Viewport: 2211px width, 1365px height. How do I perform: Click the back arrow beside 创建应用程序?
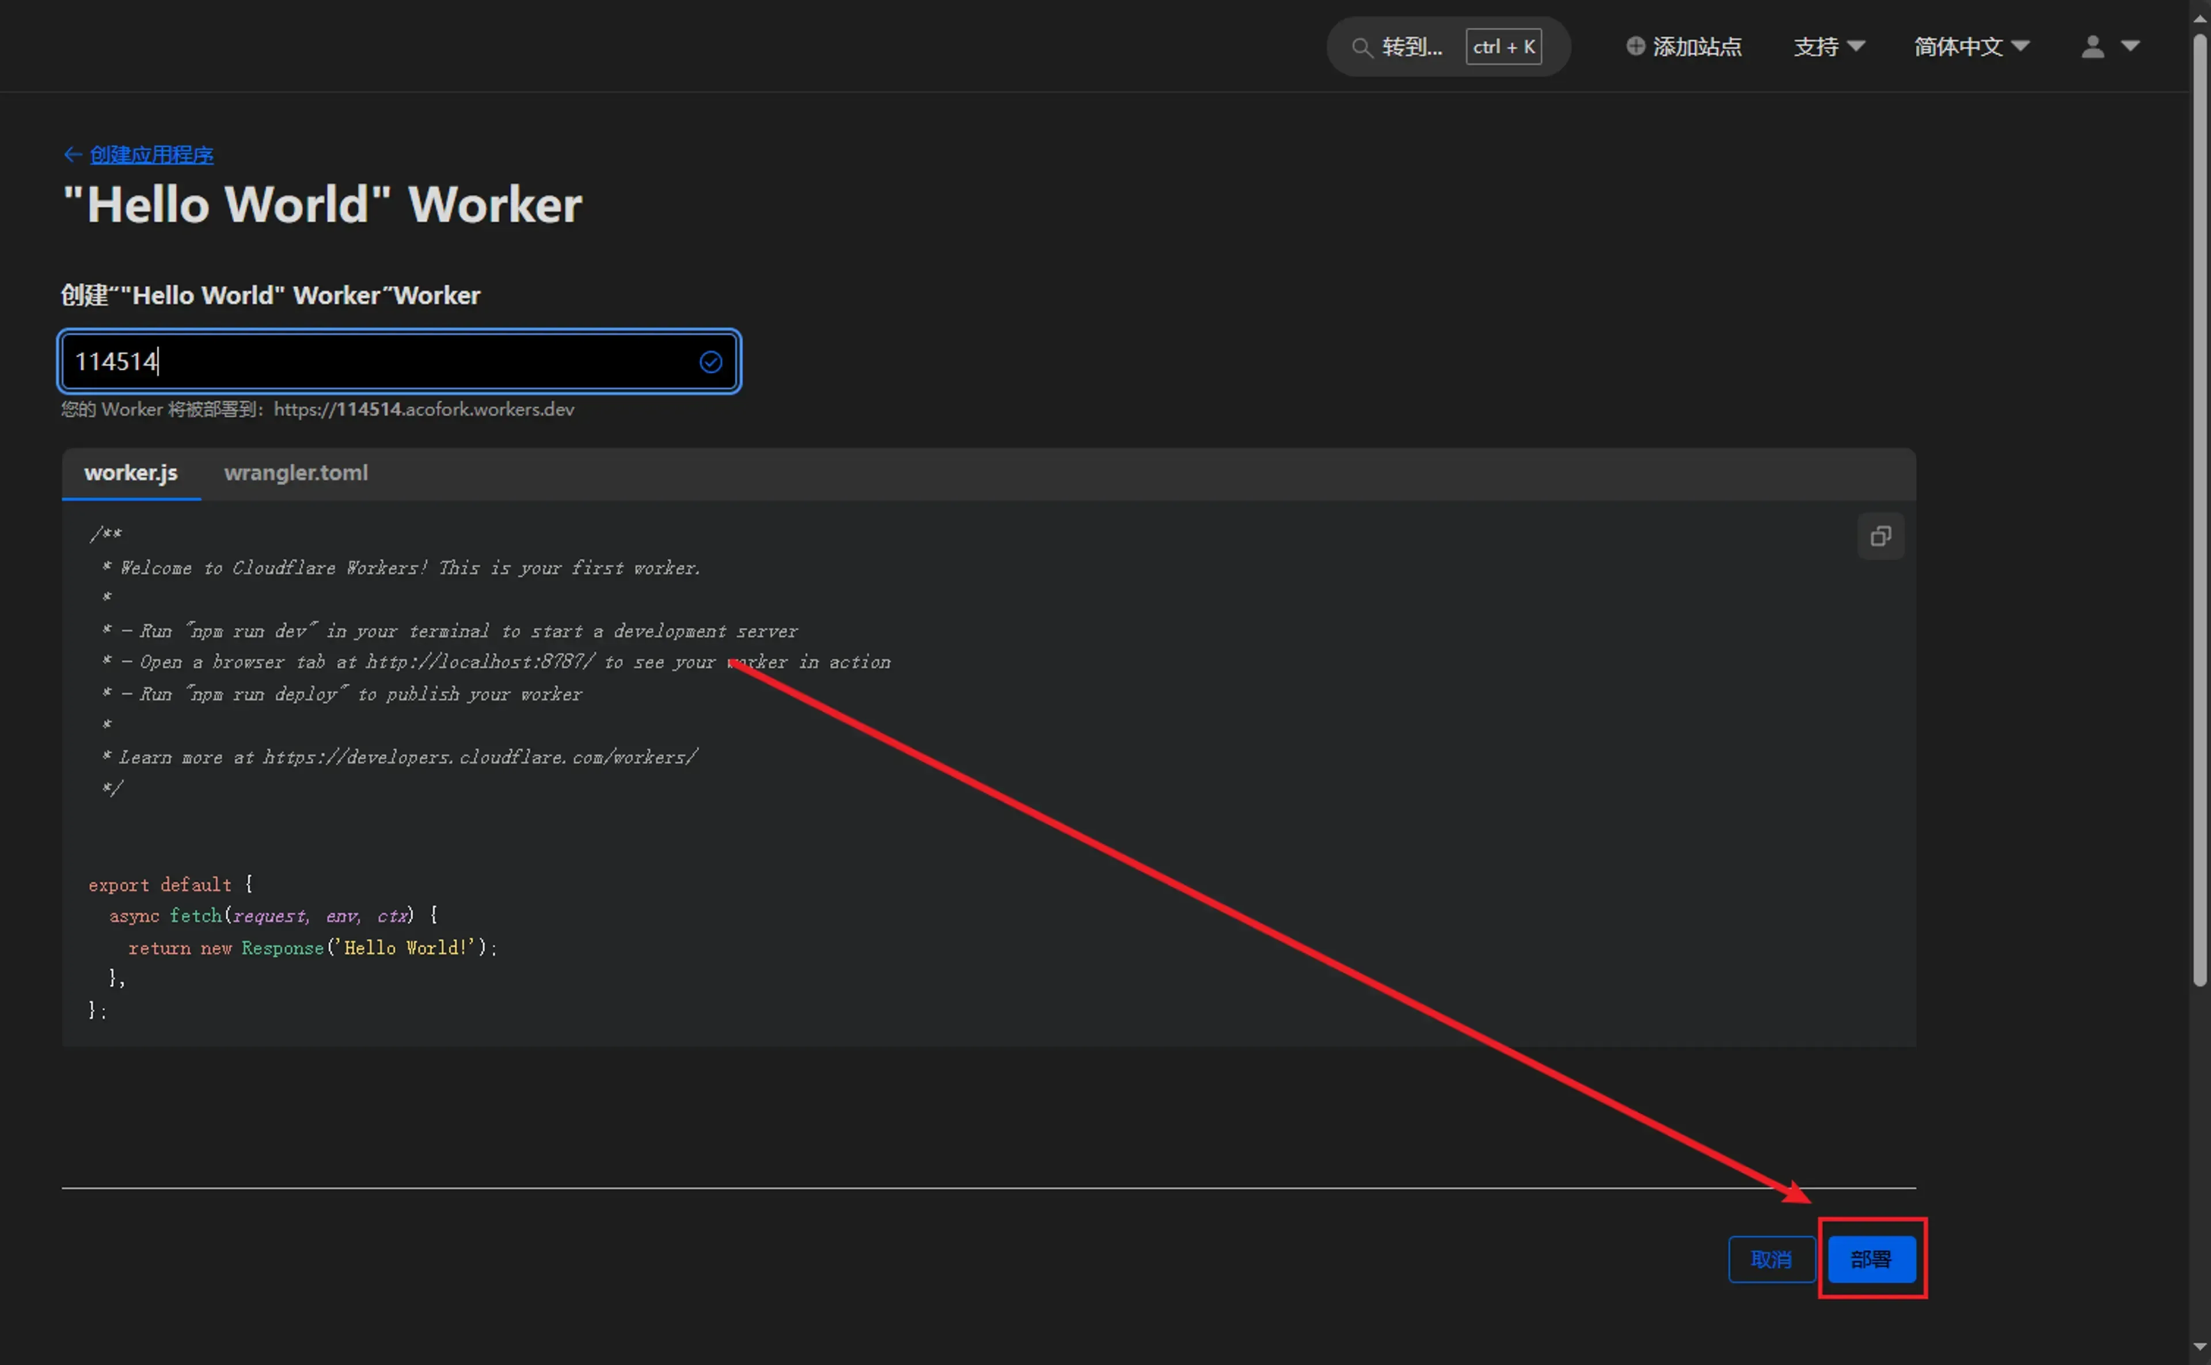click(73, 154)
